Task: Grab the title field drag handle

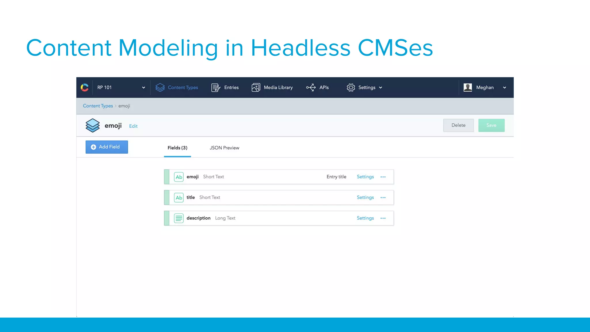Action: coord(167,197)
